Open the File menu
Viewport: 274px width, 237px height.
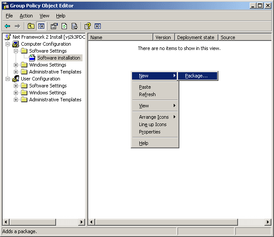click(x=9, y=16)
